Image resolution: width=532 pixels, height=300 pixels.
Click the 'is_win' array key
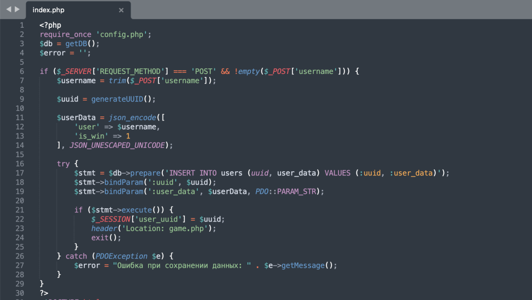(91, 136)
